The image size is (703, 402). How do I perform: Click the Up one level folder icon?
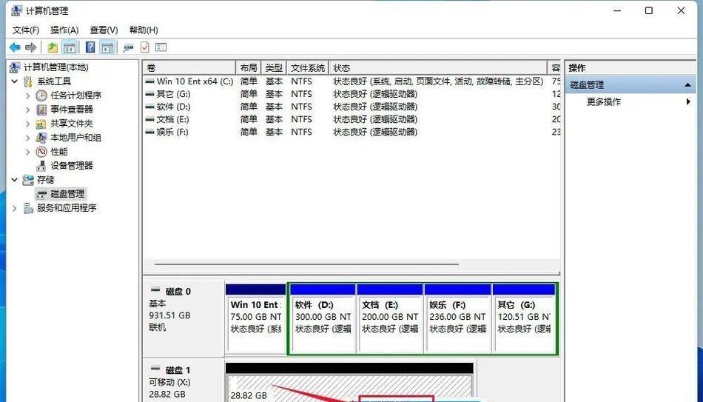[x=53, y=47]
